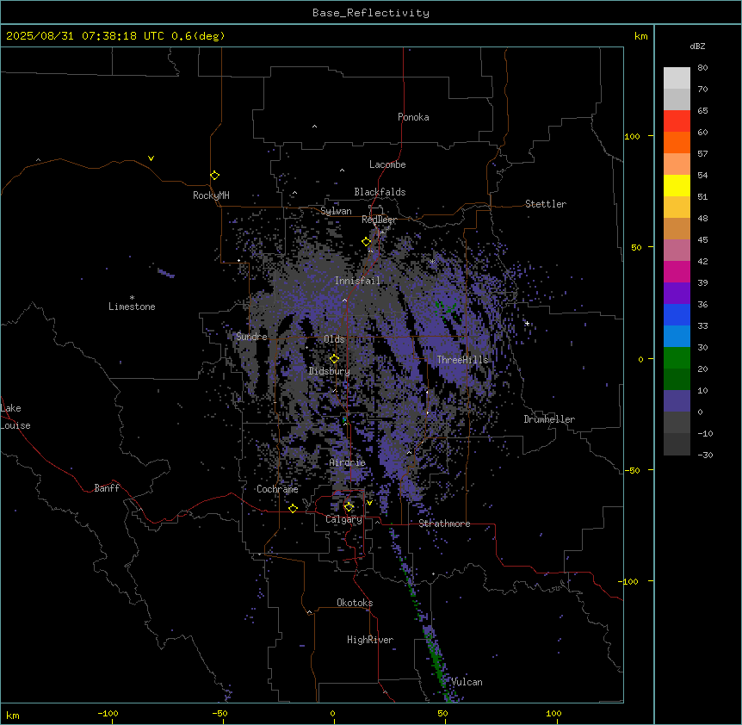
Task: Click the Base_Reflectivity title text
Action: point(371,13)
